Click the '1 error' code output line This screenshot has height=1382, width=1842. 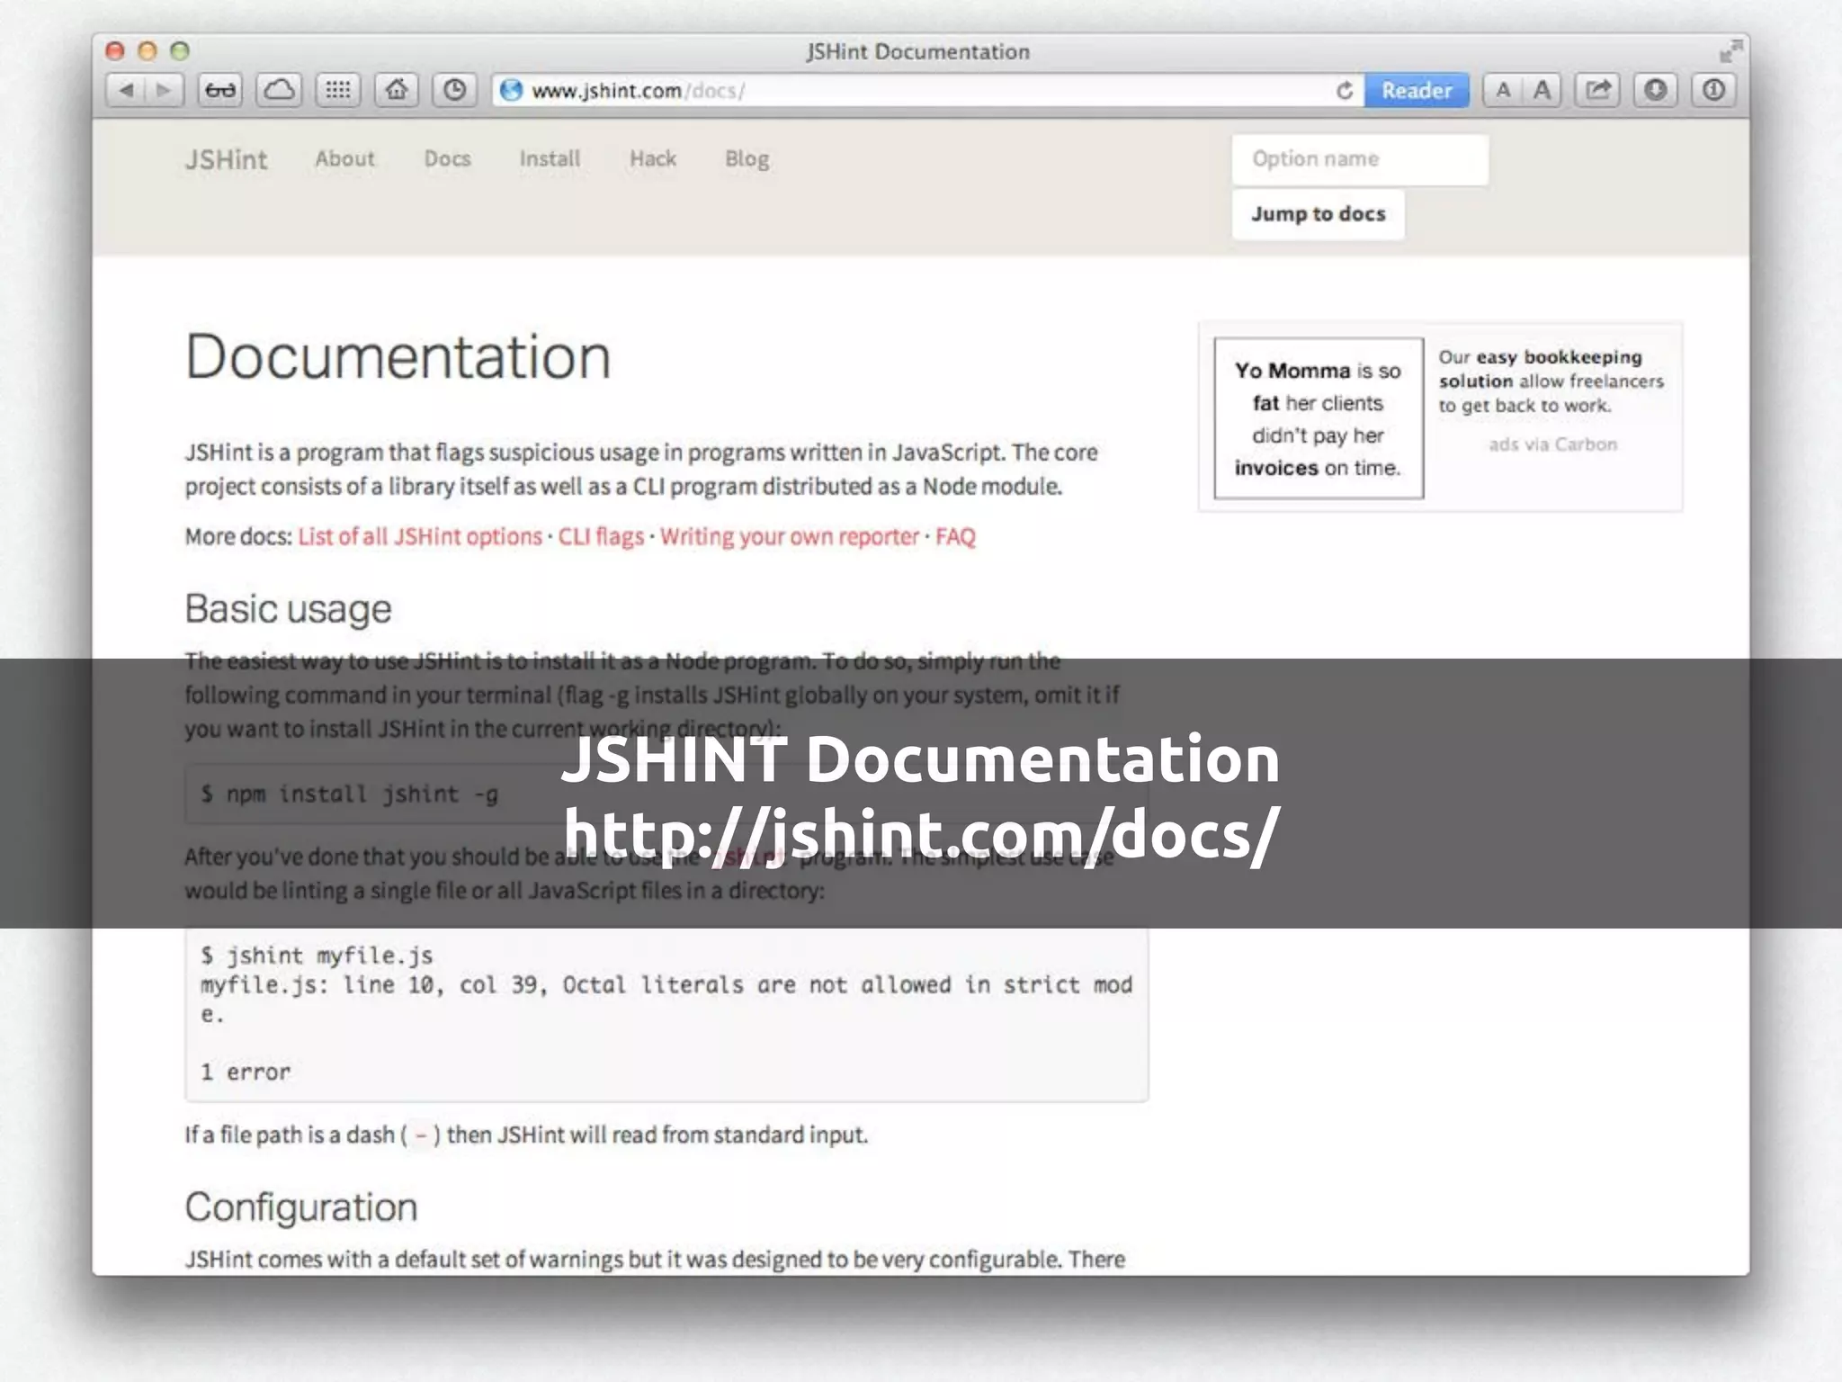[246, 1072]
